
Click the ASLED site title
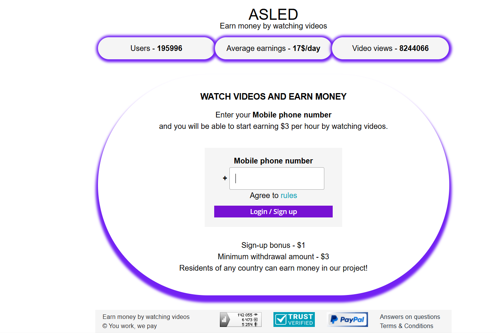click(x=273, y=14)
